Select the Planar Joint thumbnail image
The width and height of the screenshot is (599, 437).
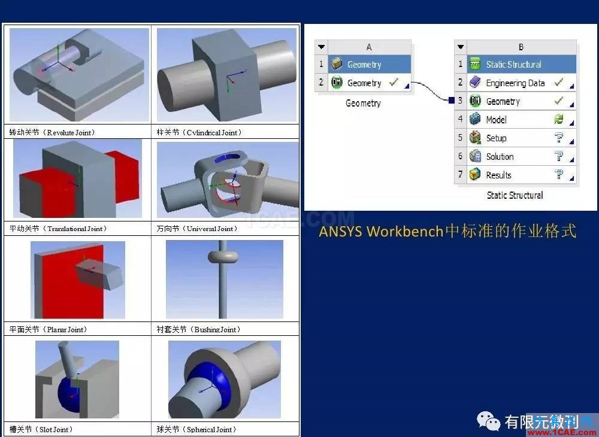click(78, 280)
